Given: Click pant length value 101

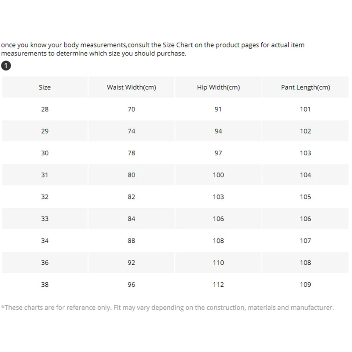Looking at the screenshot, I should tap(305, 109).
